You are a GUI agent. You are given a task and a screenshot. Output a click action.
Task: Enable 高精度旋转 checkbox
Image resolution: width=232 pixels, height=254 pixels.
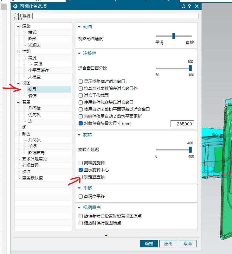point(81,163)
